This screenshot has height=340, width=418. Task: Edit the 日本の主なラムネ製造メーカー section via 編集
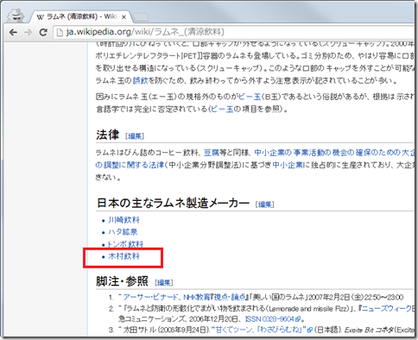point(265,205)
